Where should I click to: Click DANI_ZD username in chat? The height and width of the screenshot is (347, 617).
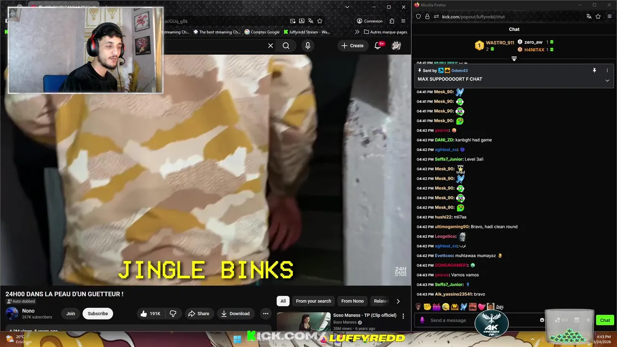pyautogui.click(x=444, y=140)
